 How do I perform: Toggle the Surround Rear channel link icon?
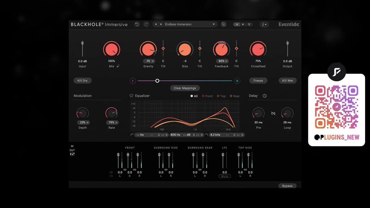click(200, 170)
